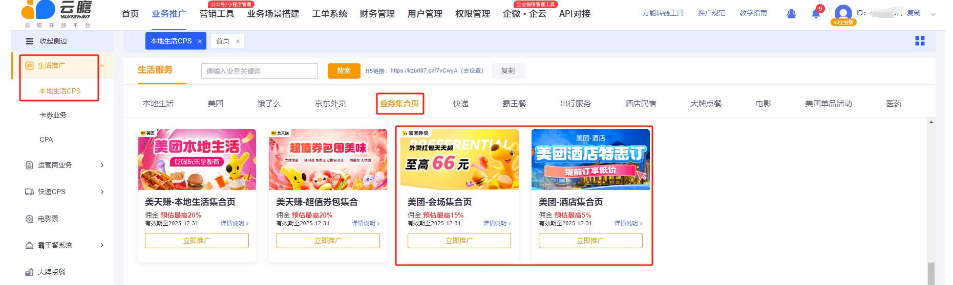
Task: Click the 外卖红包天天领 banner thumbnail
Action: (x=459, y=159)
